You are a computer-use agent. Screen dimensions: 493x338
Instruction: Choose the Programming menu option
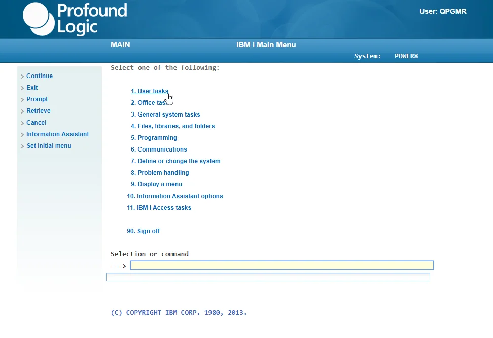point(154,138)
